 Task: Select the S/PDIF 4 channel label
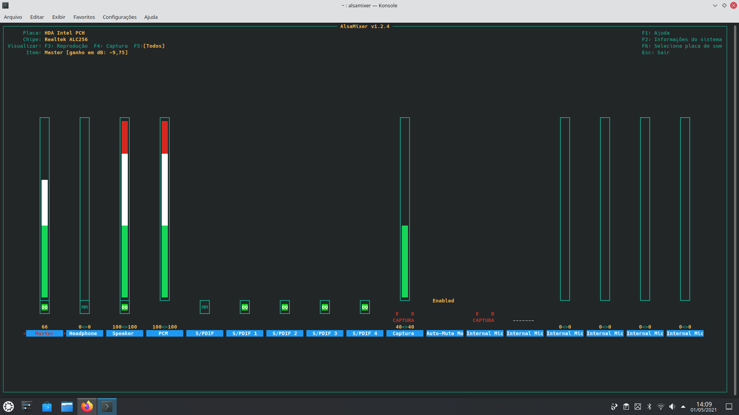(x=365, y=333)
